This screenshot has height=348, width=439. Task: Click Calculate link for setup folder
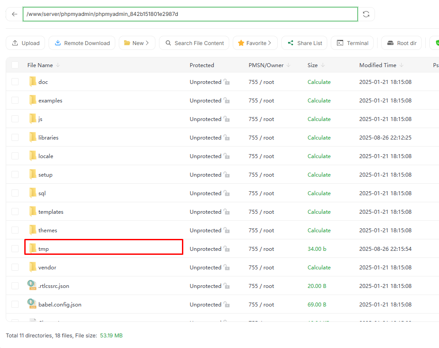click(319, 175)
